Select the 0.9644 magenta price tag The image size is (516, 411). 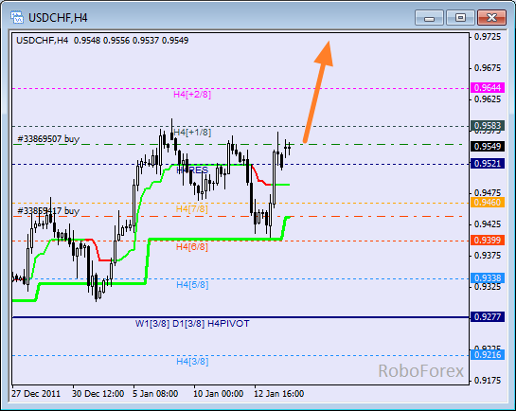pyautogui.click(x=488, y=88)
